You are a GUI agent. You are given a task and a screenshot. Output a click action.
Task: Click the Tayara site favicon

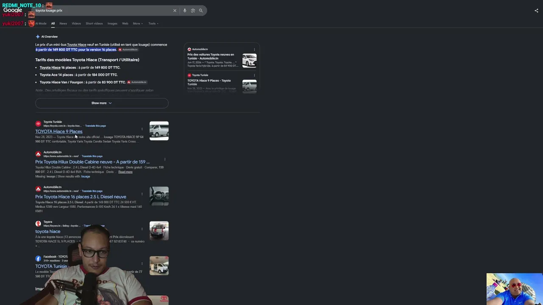(38, 224)
